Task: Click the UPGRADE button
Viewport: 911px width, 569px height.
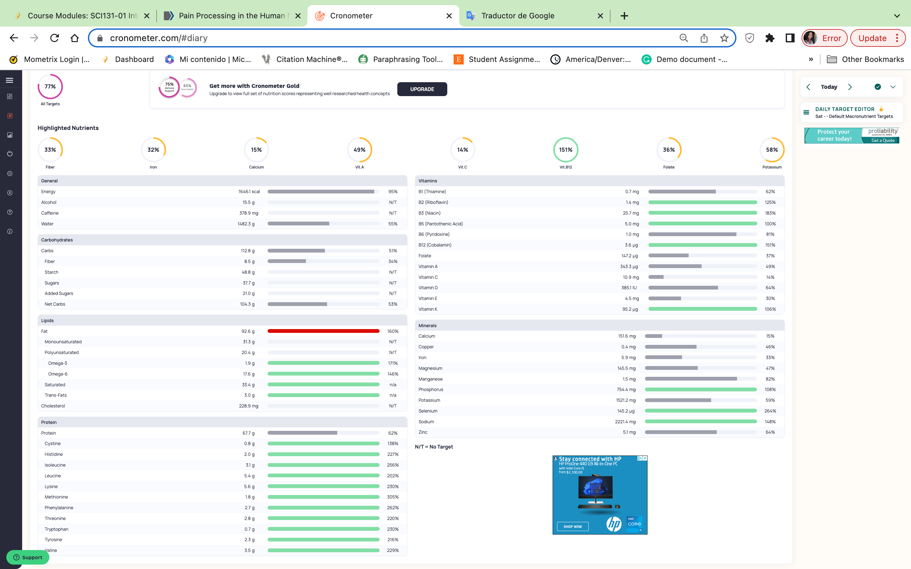Action: (422, 89)
